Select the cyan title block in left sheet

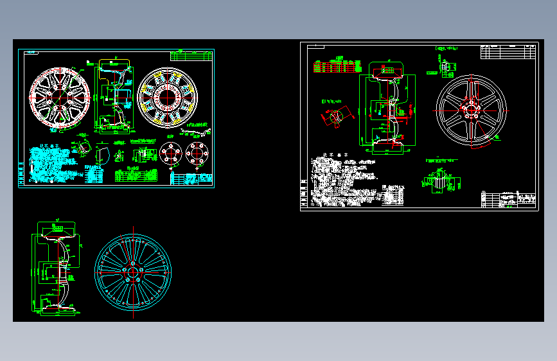pos(191,179)
